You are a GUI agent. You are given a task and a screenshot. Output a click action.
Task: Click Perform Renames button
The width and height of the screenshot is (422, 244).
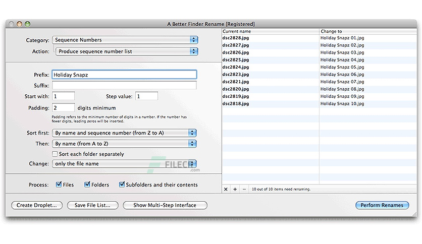pyautogui.click(x=382, y=205)
